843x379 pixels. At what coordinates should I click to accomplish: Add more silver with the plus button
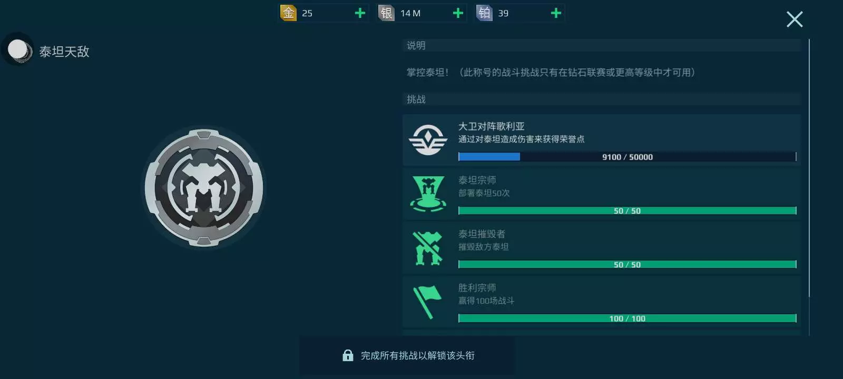point(458,13)
